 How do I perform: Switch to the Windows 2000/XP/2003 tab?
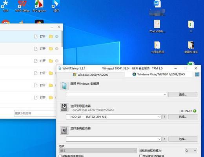[x=91, y=75]
